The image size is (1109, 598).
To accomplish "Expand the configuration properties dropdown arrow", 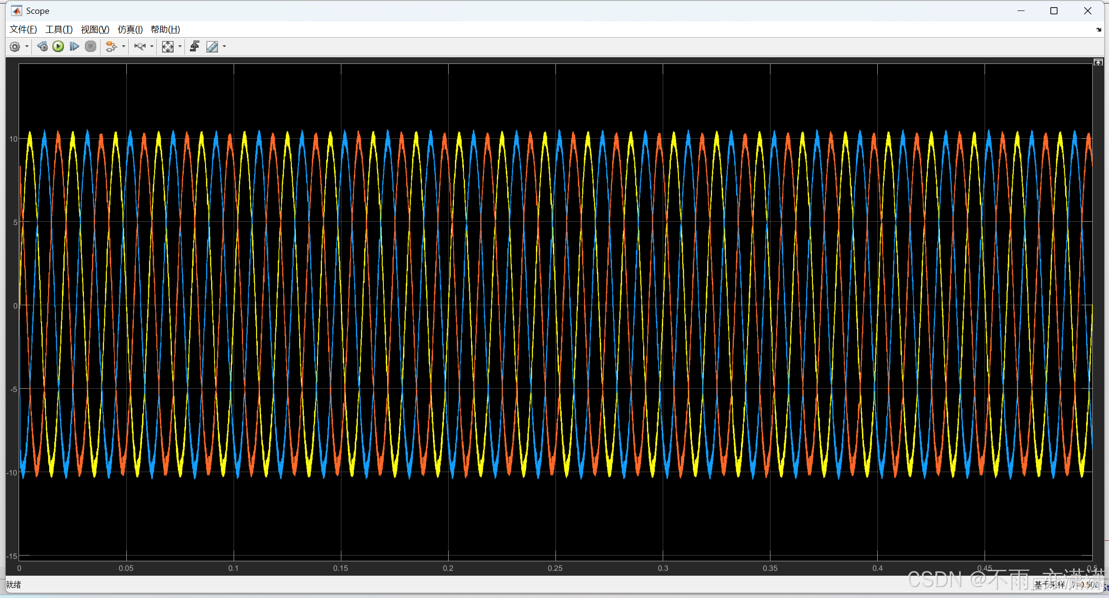I will [27, 46].
